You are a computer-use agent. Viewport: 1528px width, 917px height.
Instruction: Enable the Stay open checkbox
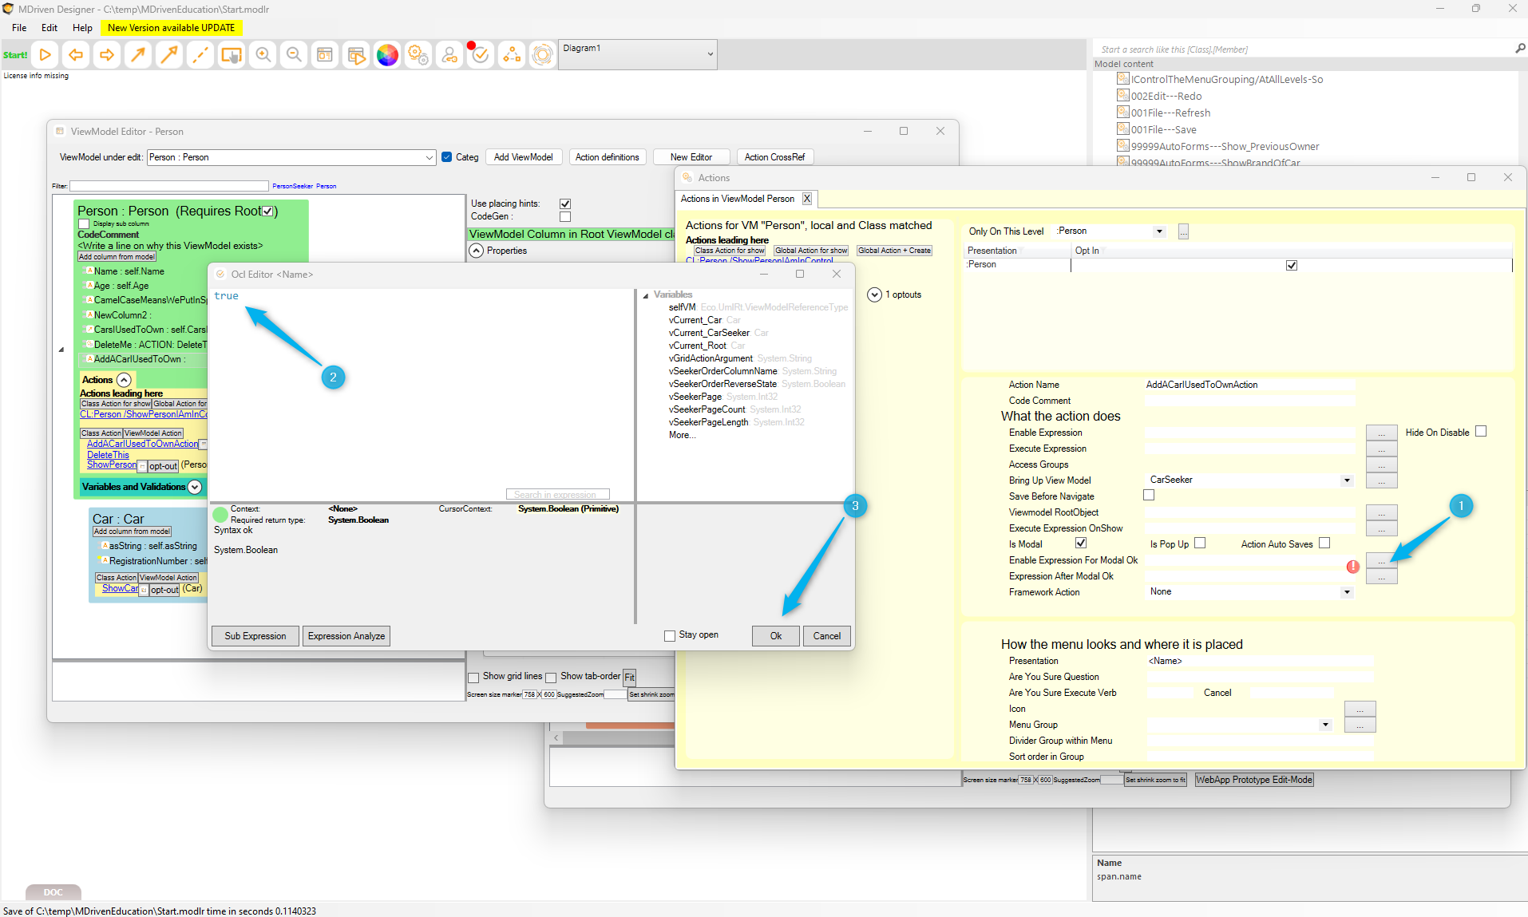670,636
